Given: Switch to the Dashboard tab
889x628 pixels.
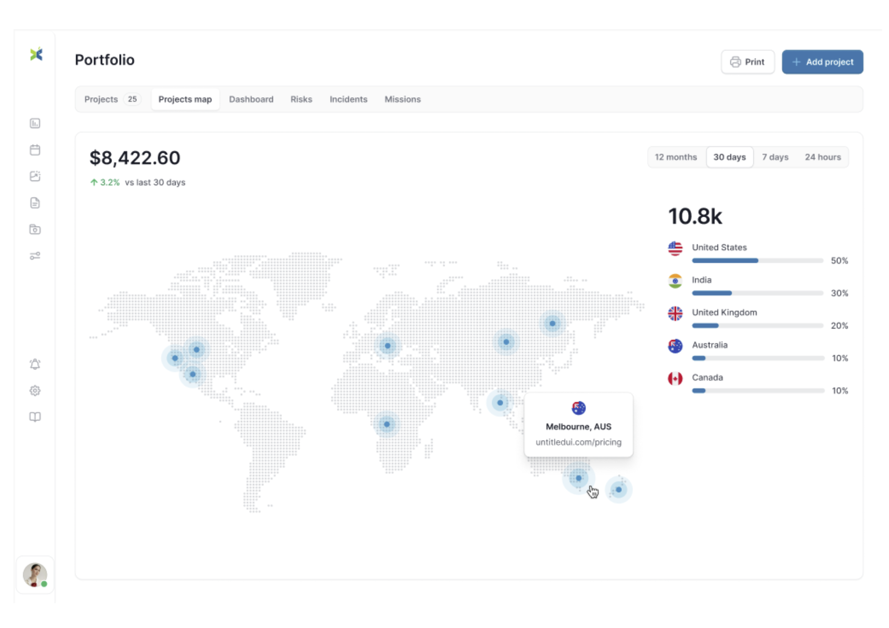Looking at the screenshot, I should 251,99.
